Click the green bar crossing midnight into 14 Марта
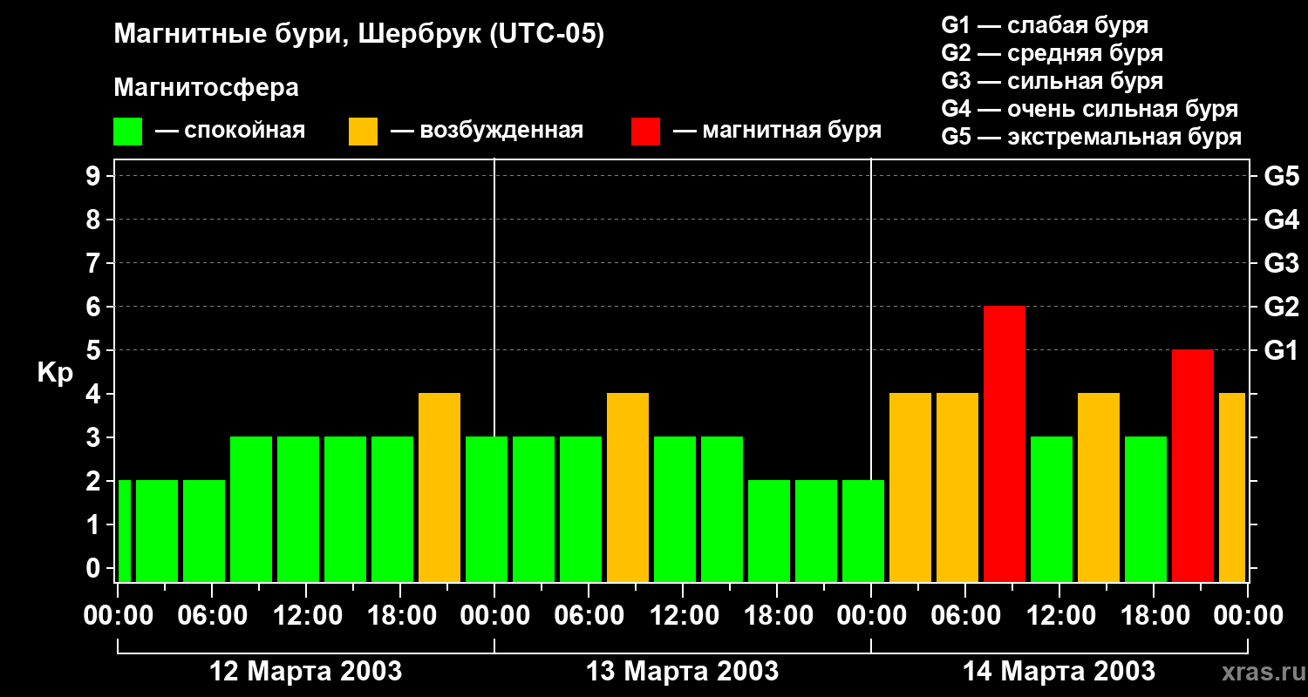The image size is (1308, 697). (863, 531)
